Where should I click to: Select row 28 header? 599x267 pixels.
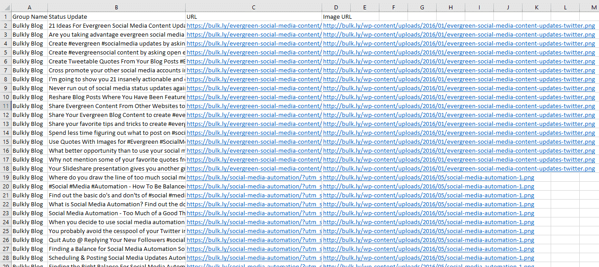click(6, 258)
